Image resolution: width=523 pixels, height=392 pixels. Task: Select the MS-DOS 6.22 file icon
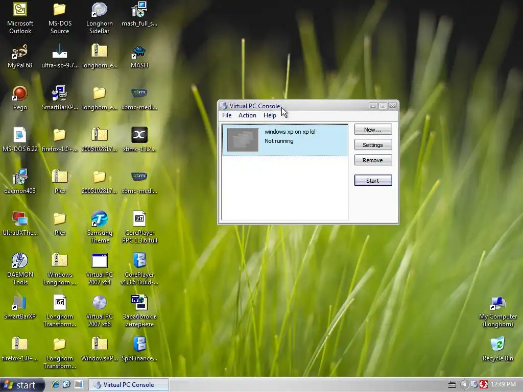(x=20, y=140)
